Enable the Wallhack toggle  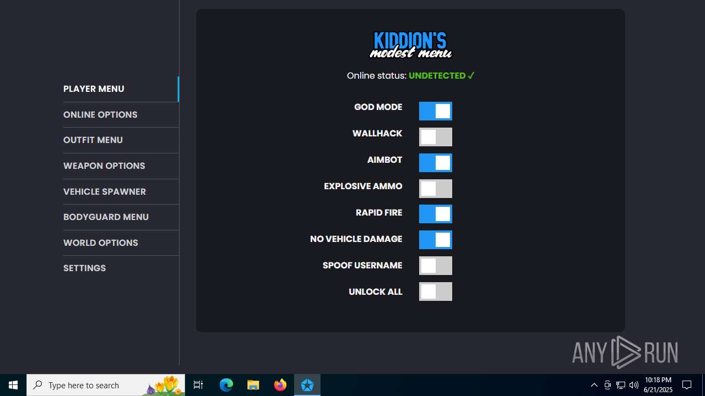point(435,137)
